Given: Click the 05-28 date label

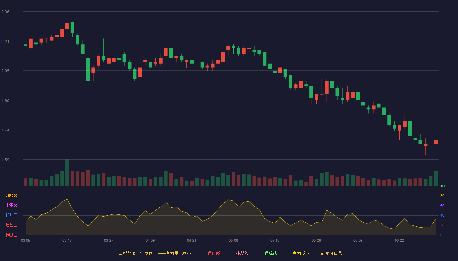Looking at the screenshot, I should (x=316, y=240).
